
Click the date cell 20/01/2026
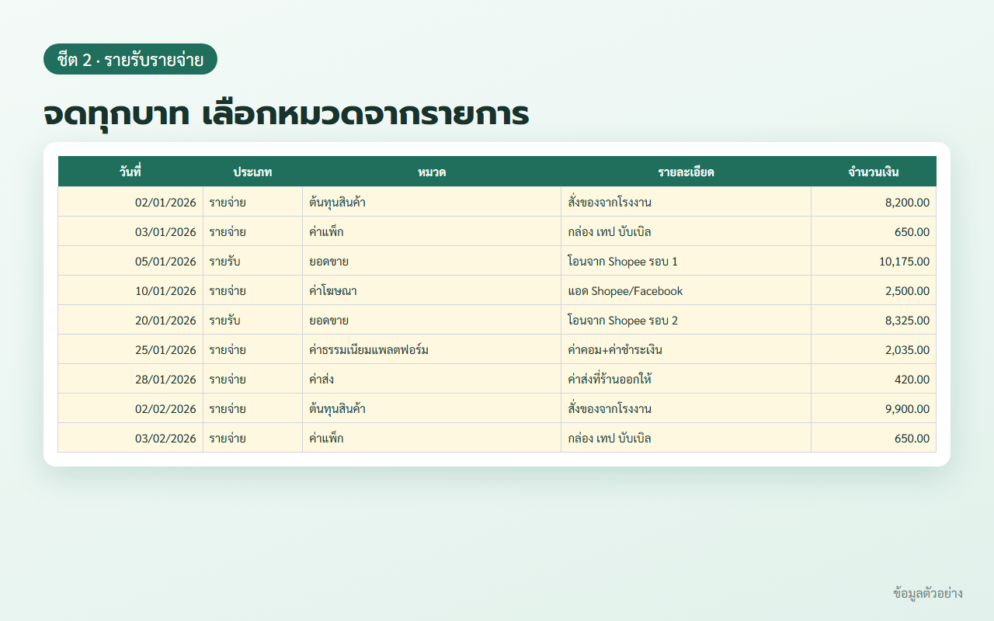(x=130, y=320)
